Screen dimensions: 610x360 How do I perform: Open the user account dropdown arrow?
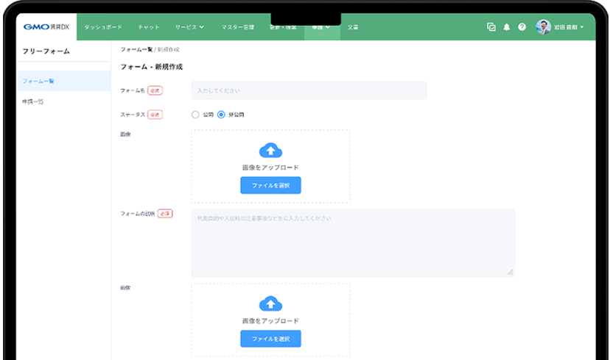583,28
